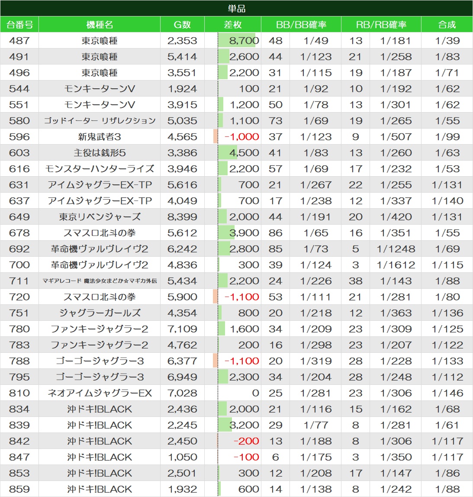Click ゴッドイーター リザレクション machine name
Screen dimensions: 473x497
(x=100, y=121)
